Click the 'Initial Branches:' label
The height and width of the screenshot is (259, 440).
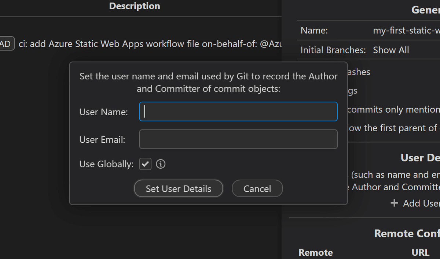(x=333, y=50)
